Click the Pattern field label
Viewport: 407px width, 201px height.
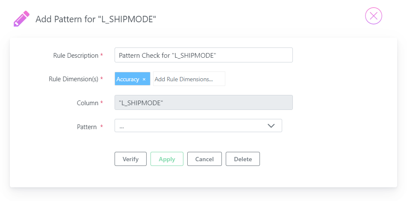tap(87, 127)
